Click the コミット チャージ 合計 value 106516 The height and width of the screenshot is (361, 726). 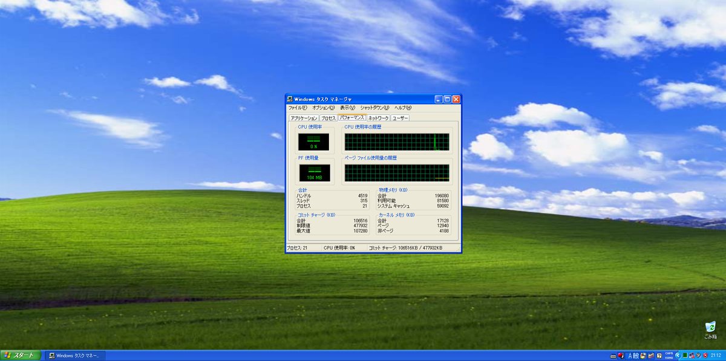(360, 221)
